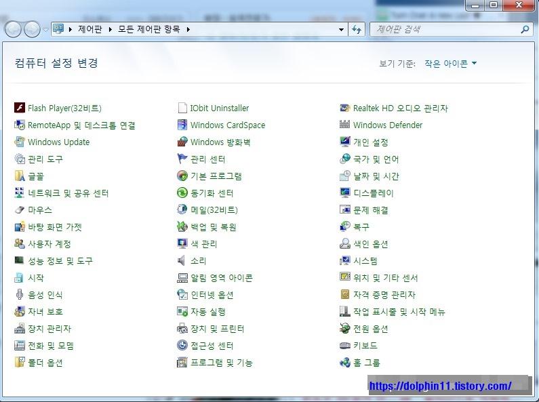Refresh the Control Panel view
Image resolution: width=539 pixels, height=402 pixels.
357,30
